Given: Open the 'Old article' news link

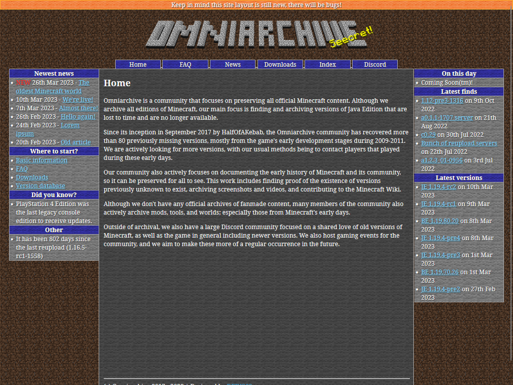Looking at the screenshot, I should pos(76,142).
